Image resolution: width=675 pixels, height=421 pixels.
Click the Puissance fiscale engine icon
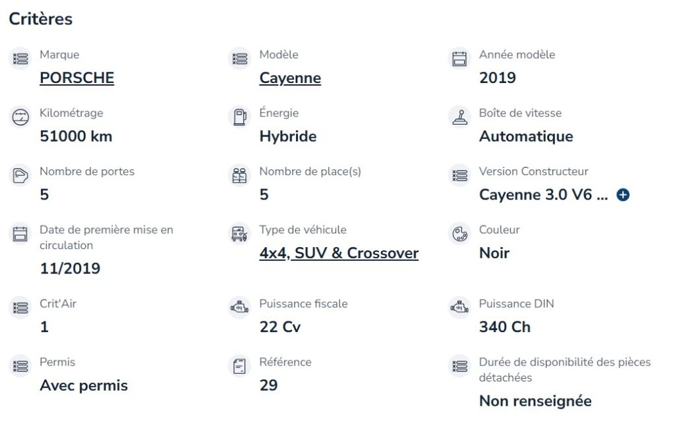coord(239,308)
